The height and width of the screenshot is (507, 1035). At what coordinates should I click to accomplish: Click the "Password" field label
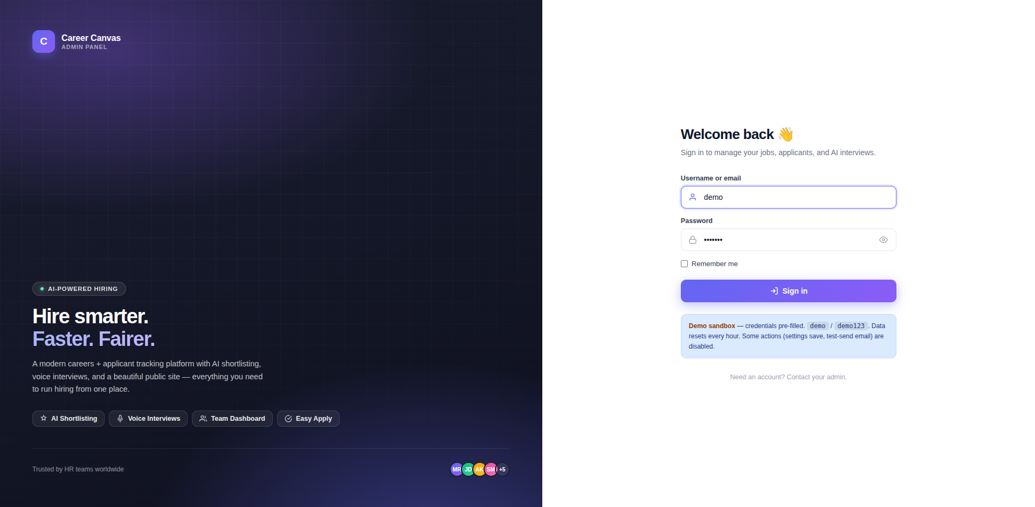point(696,221)
